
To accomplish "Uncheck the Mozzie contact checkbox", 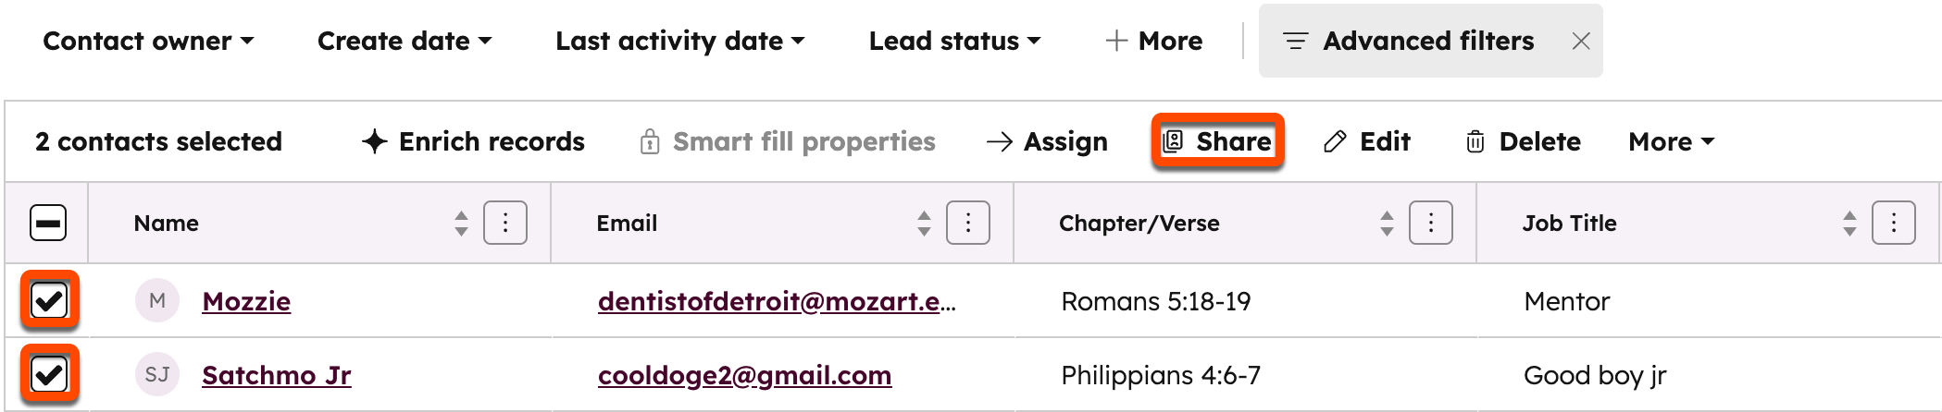I will [x=49, y=300].
